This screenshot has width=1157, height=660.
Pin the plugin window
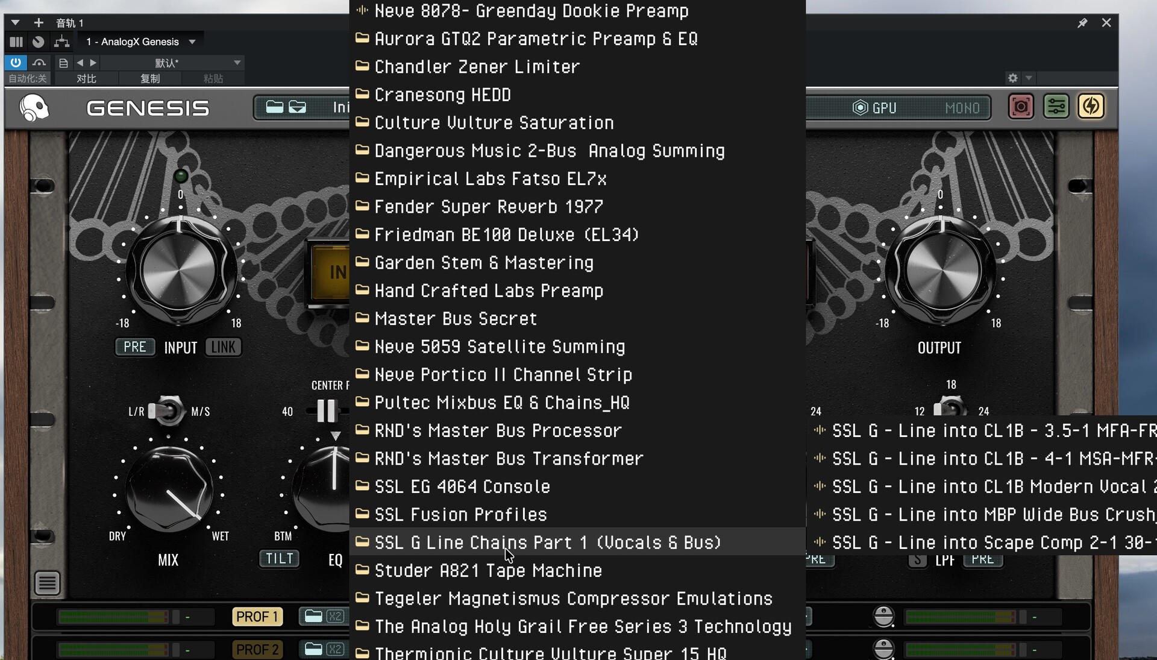[x=1082, y=23]
